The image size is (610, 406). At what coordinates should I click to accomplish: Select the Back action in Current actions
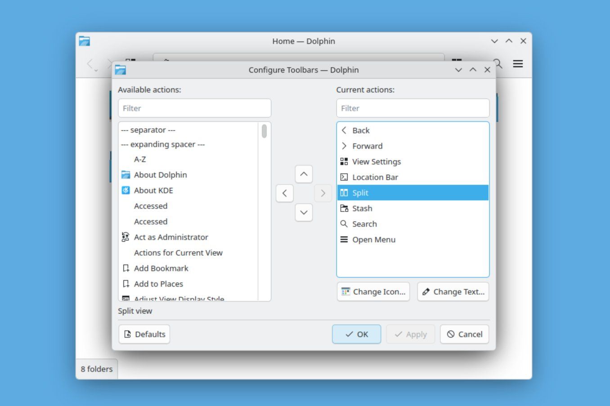(413, 130)
